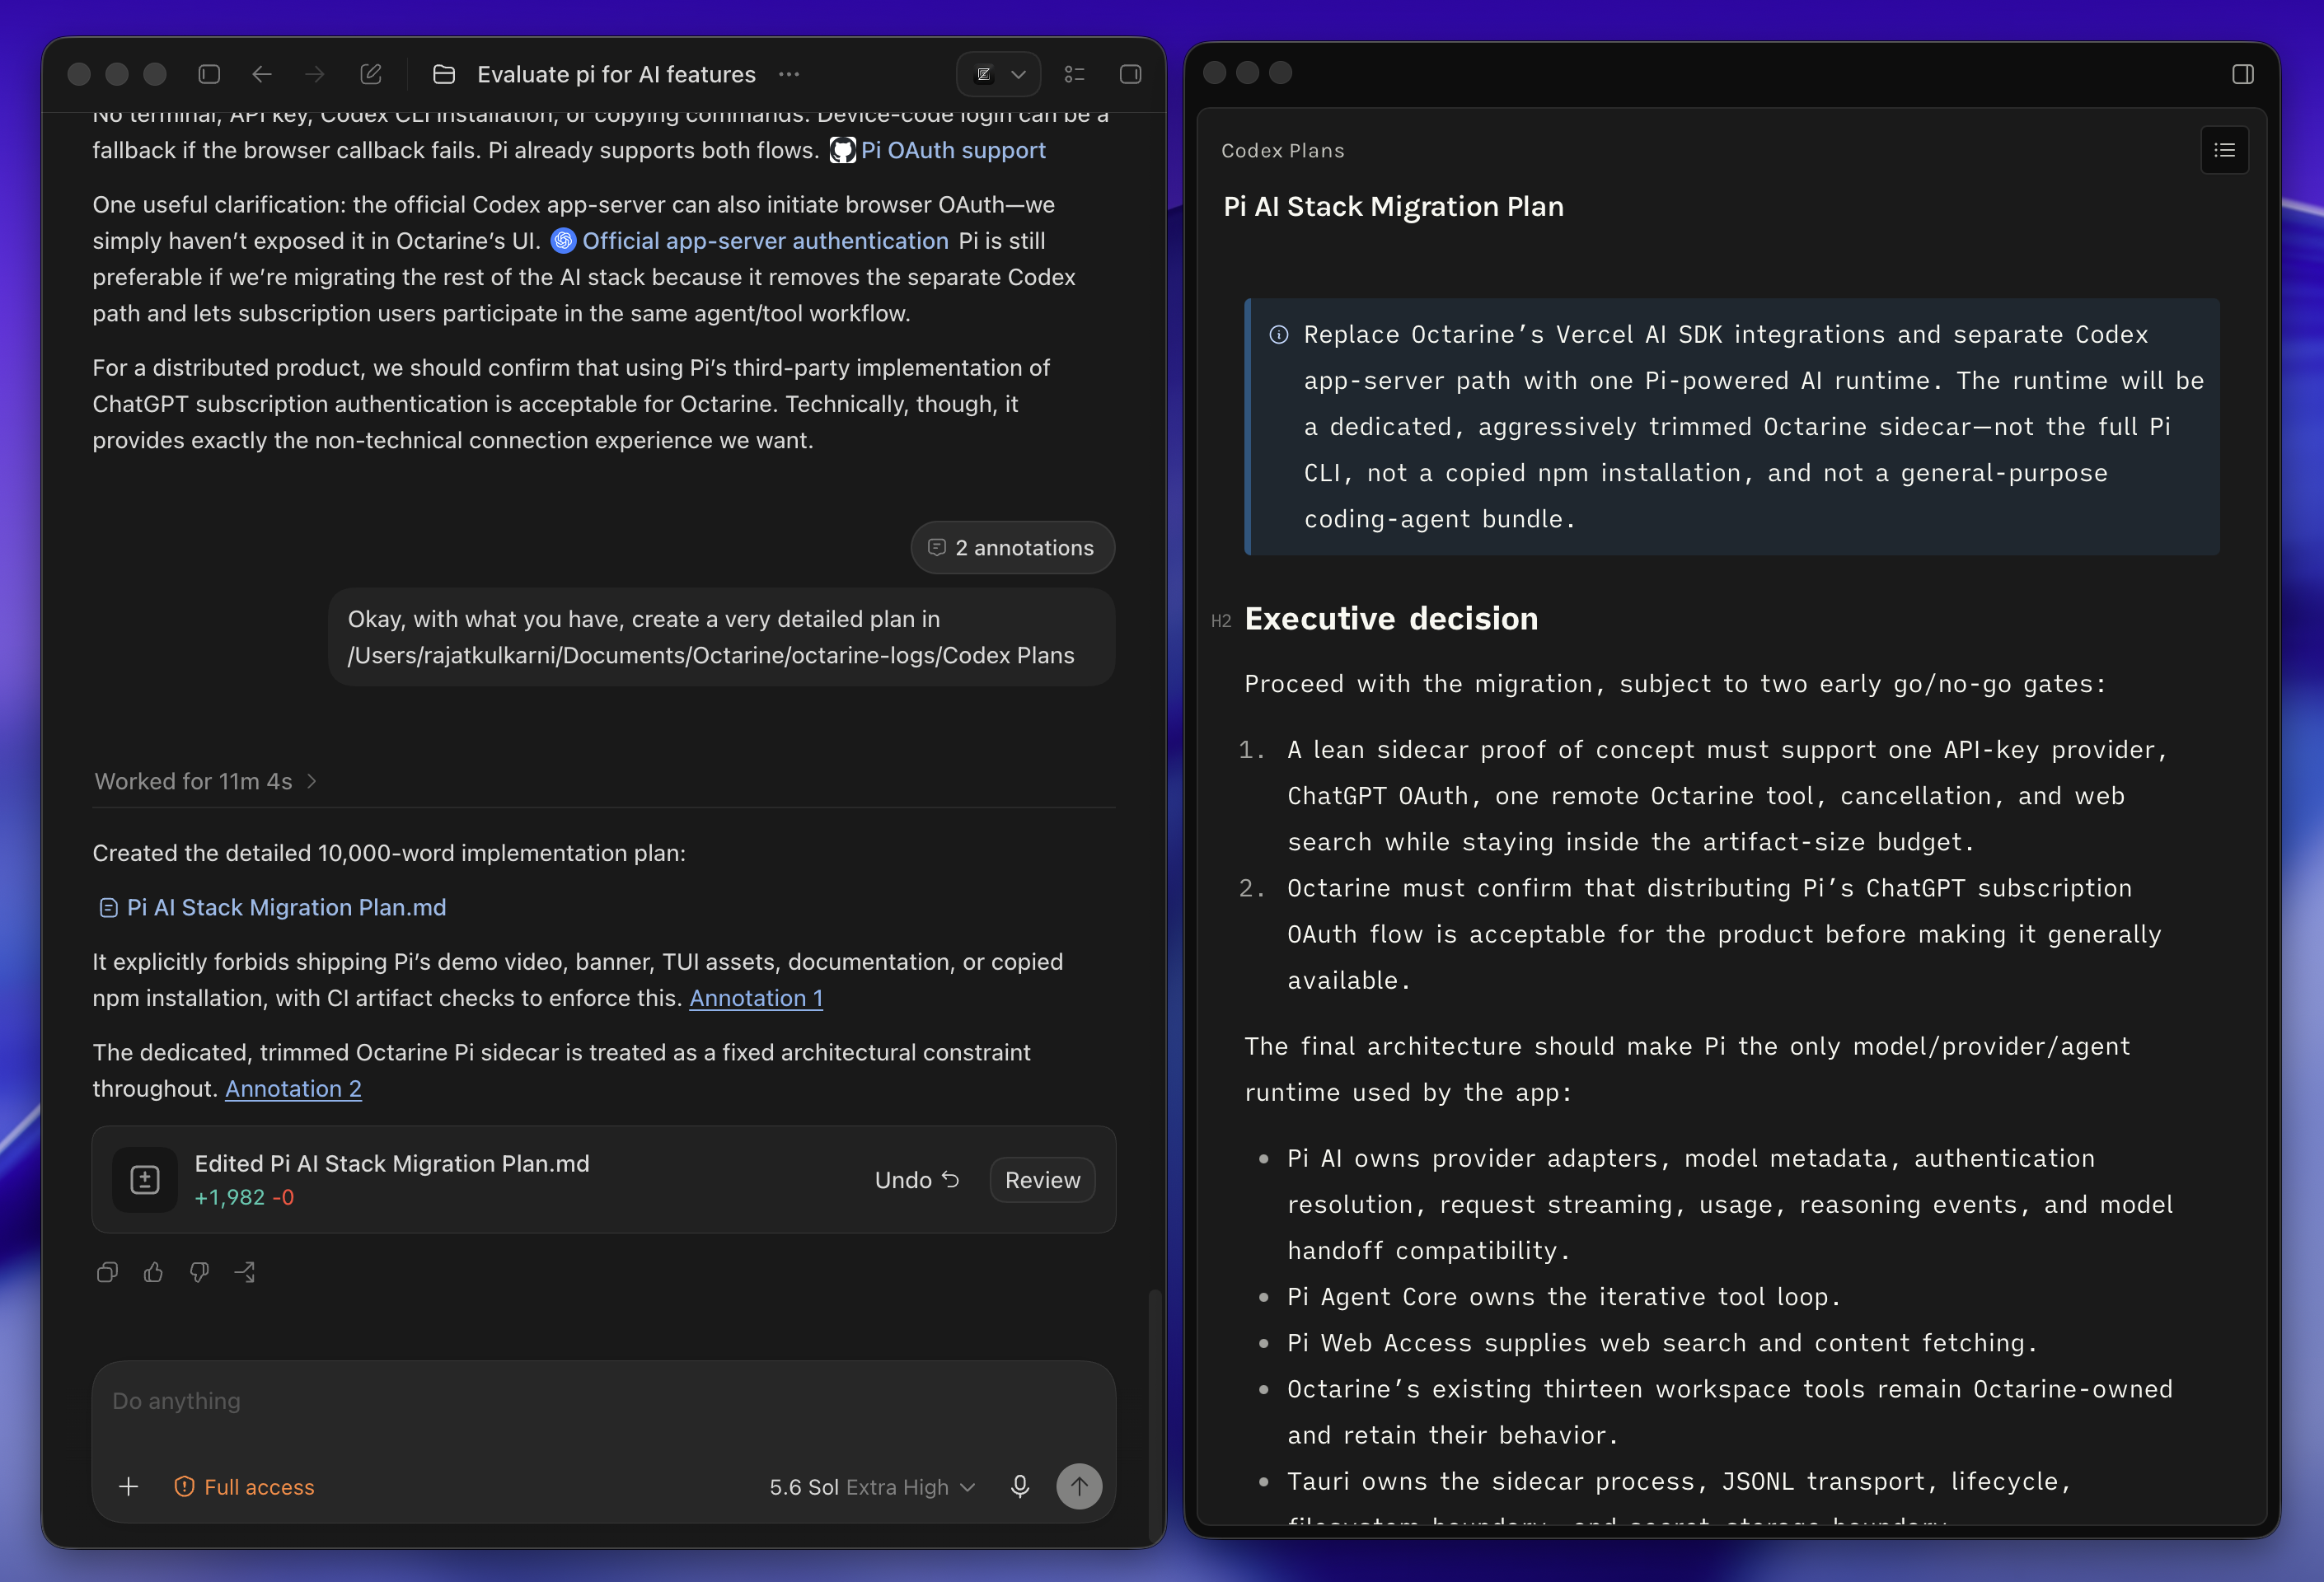Change the Full access permission setting
This screenshot has width=2324, height=1582.
coord(244,1487)
